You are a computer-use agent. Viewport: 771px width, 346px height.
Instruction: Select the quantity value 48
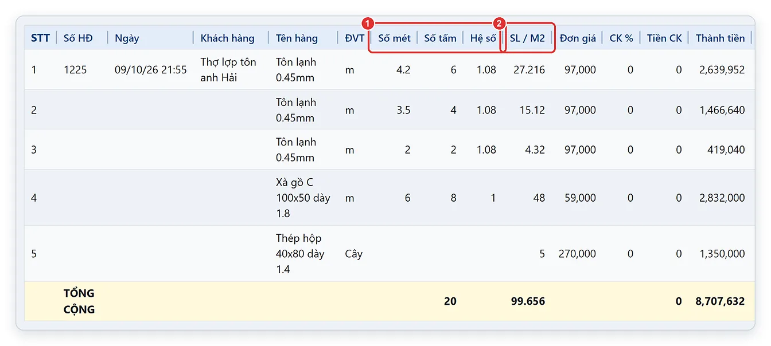[x=539, y=198]
